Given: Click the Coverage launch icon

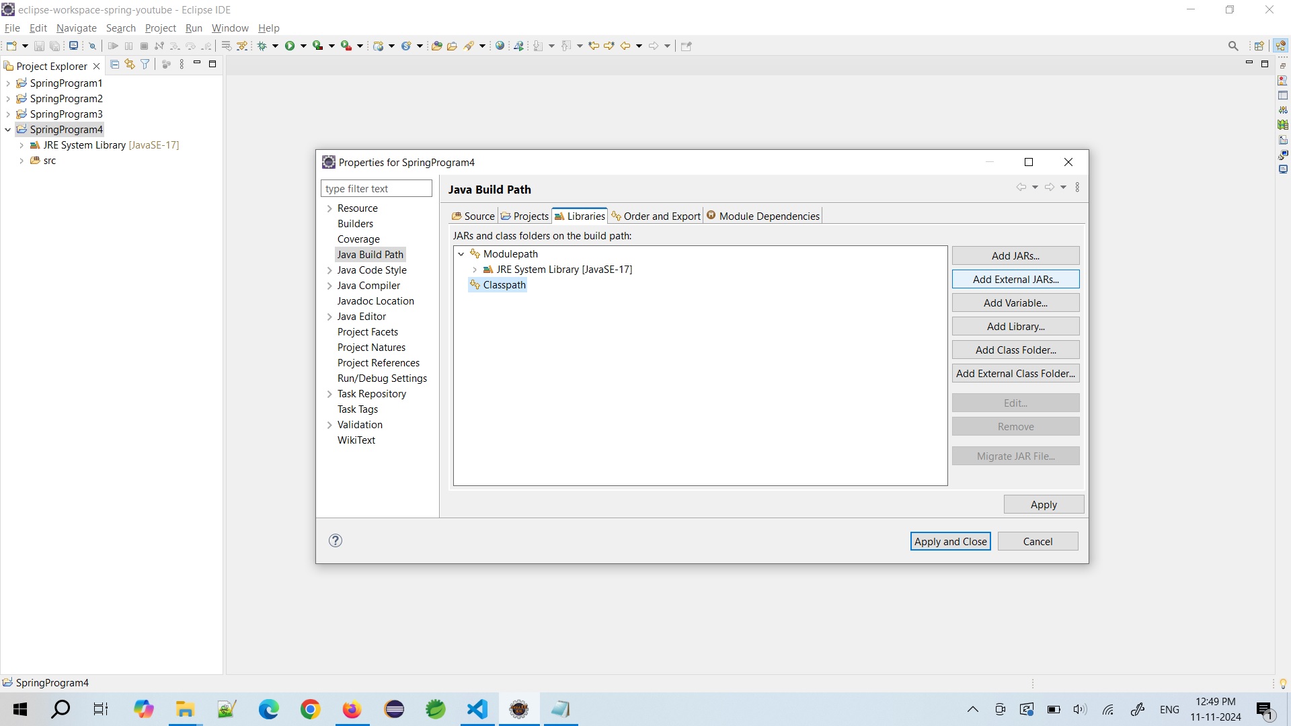Looking at the screenshot, I should (x=318, y=46).
